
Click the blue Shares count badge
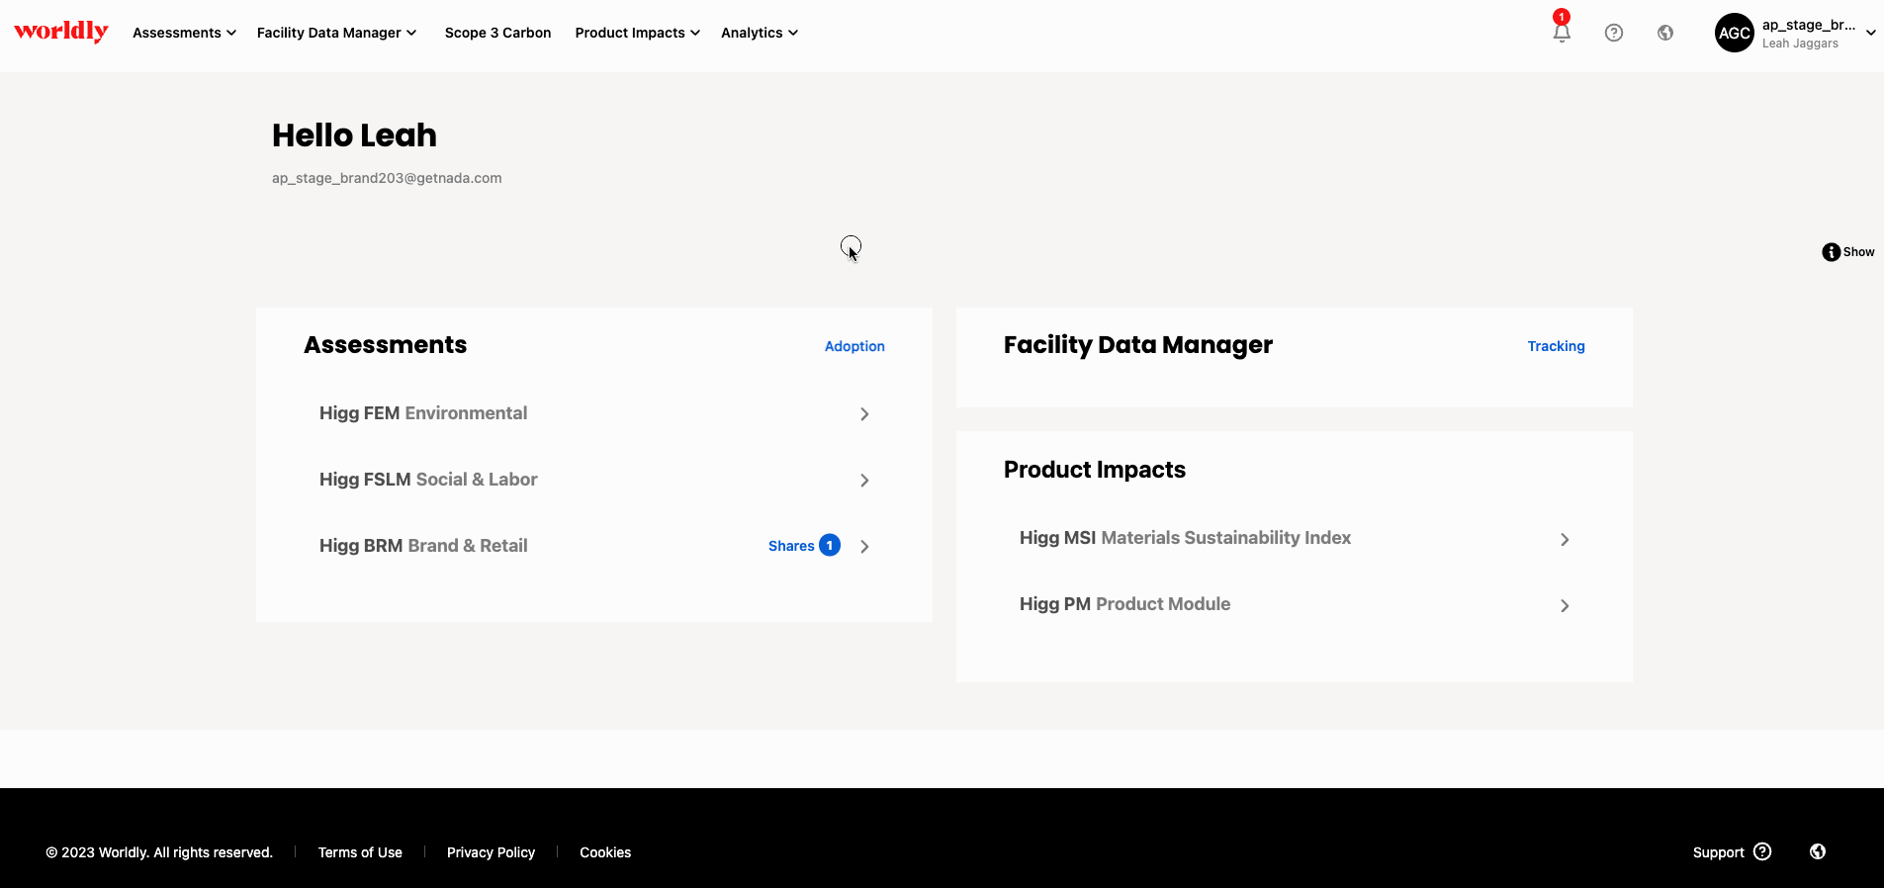(x=830, y=545)
